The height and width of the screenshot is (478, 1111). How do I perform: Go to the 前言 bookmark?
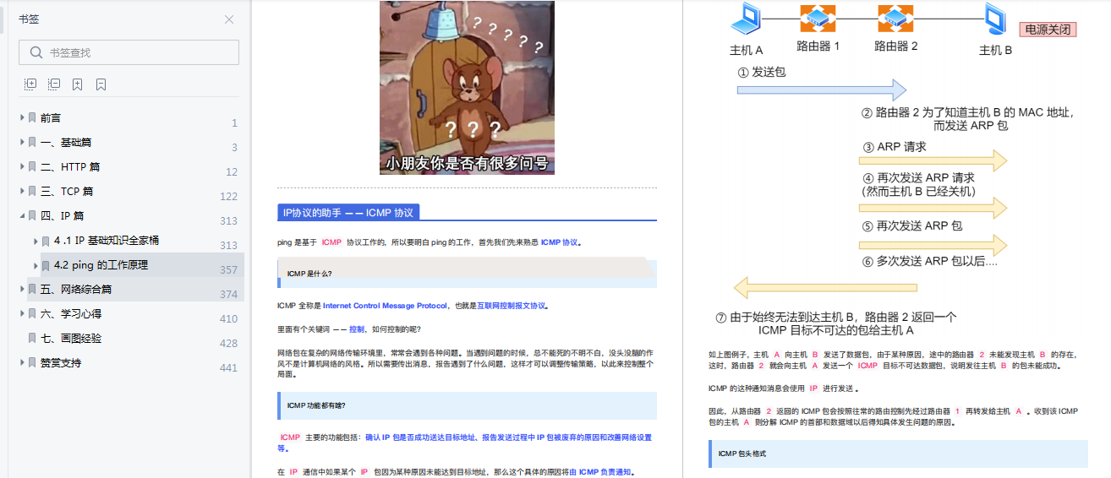pyautogui.click(x=51, y=117)
